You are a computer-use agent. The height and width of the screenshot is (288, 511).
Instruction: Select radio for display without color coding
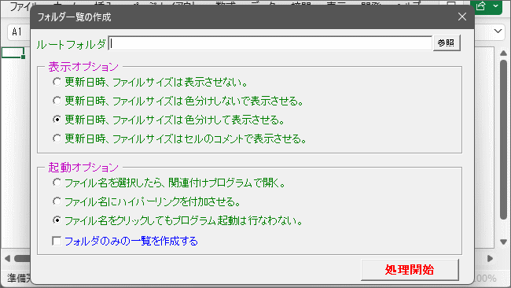(57, 101)
